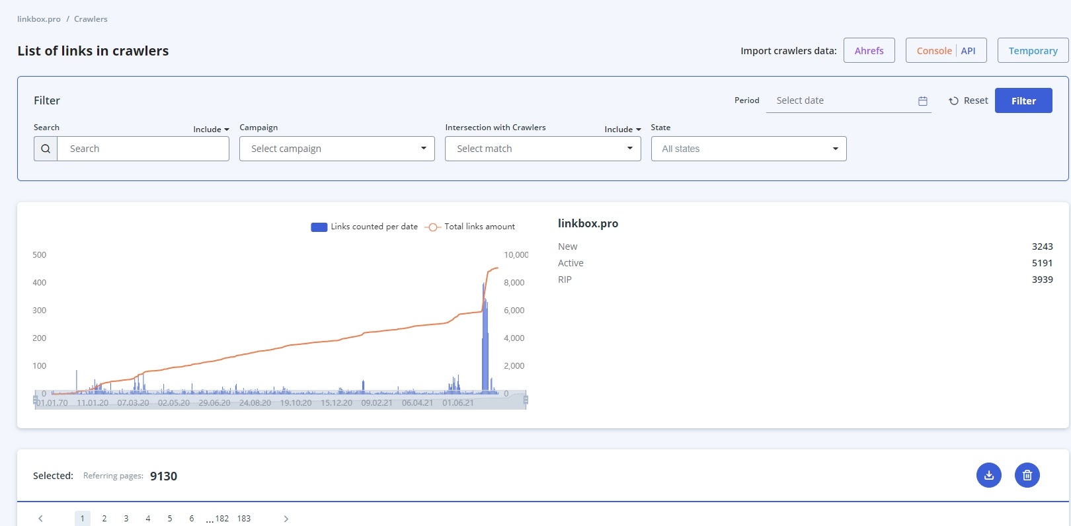Open the Select campaign dropdown

(x=337, y=149)
